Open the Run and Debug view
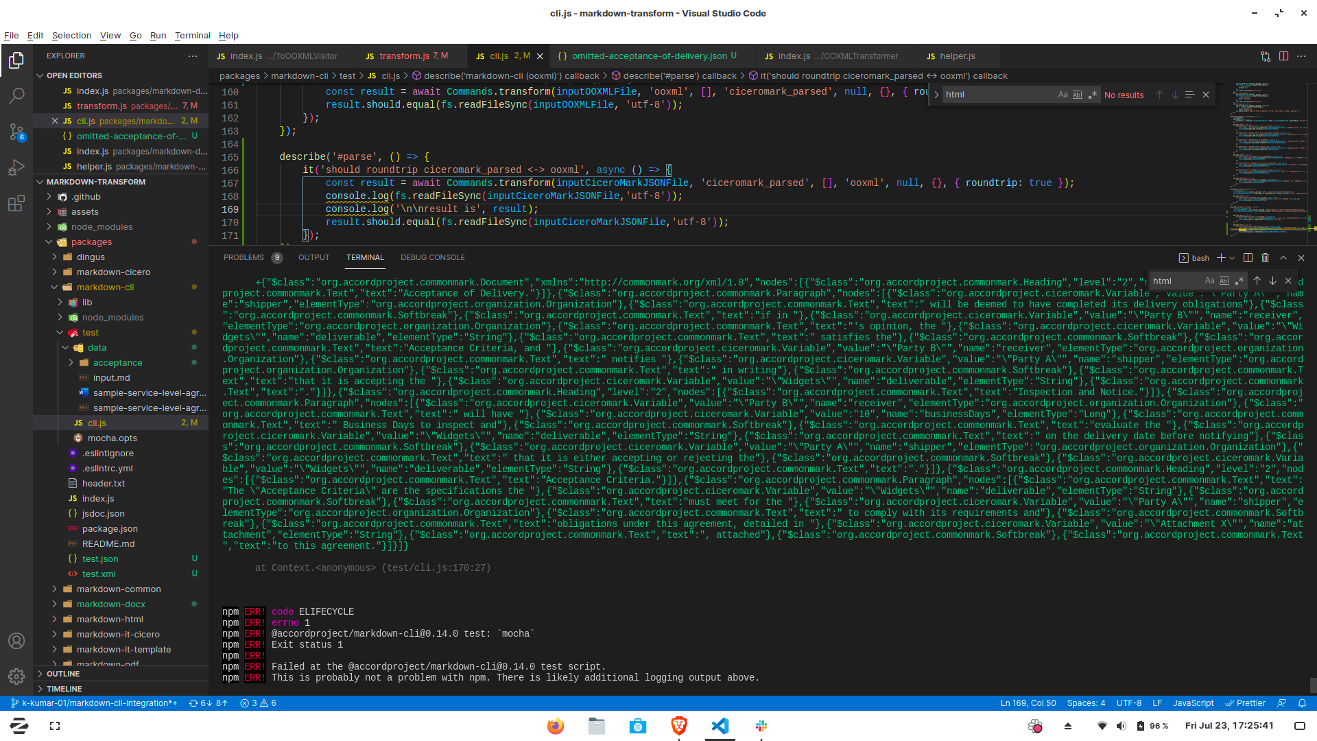The image size is (1317, 741). (16, 167)
